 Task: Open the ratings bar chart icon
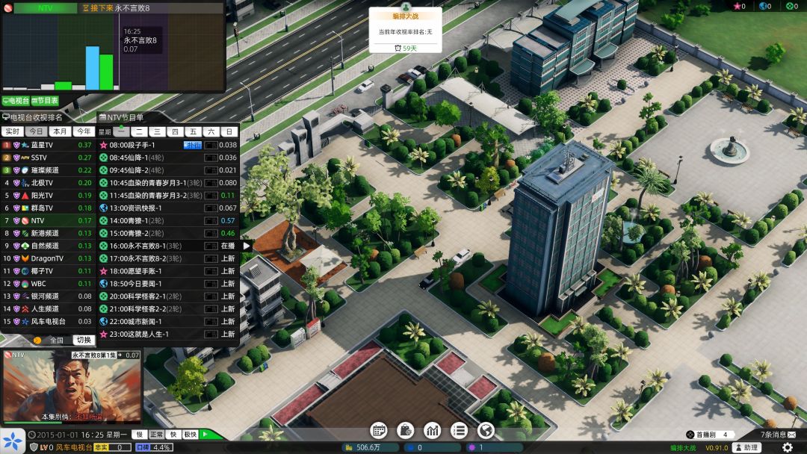coord(433,430)
